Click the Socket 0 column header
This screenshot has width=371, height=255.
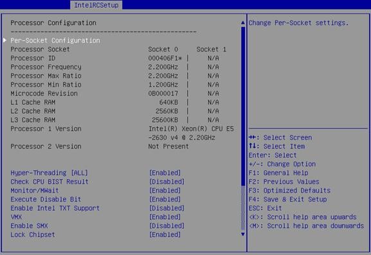click(163, 49)
